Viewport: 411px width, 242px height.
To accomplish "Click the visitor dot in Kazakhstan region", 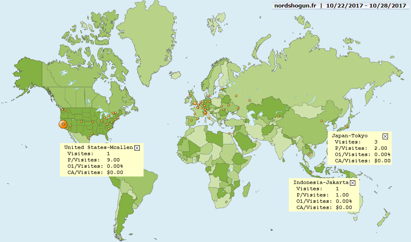I will point(279,116).
